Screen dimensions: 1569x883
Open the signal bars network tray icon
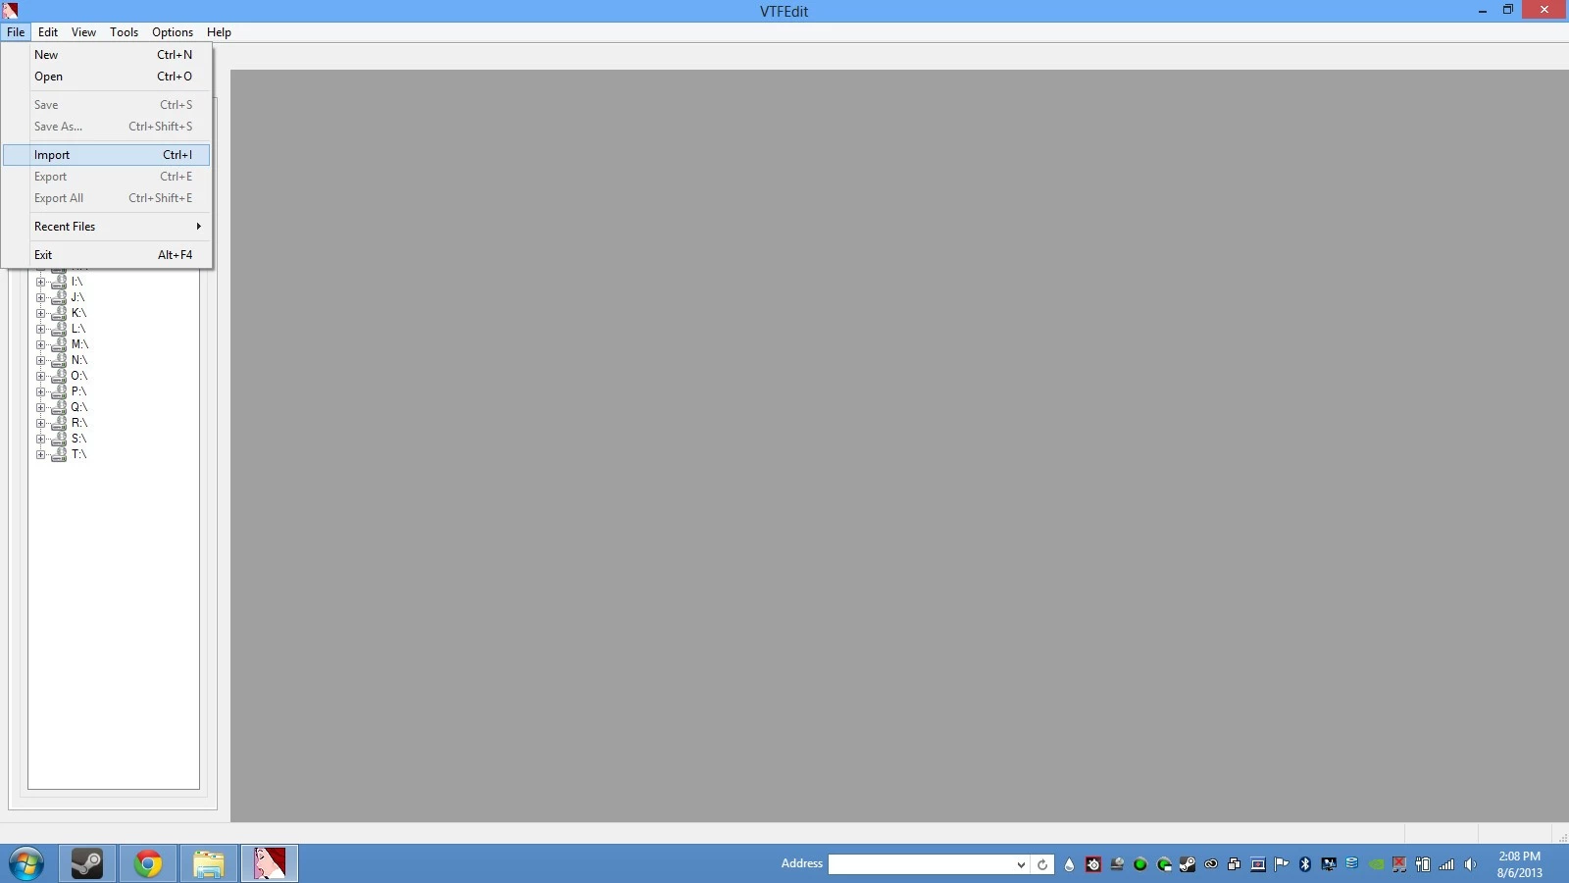(1446, 864)
